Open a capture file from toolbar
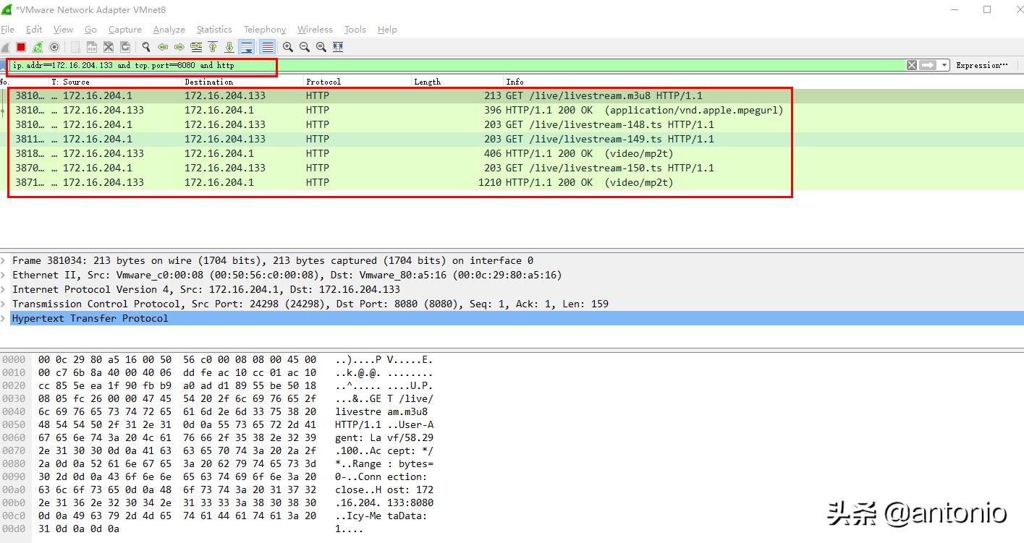This screenshot has width=1024, height=543. [75, 47]
